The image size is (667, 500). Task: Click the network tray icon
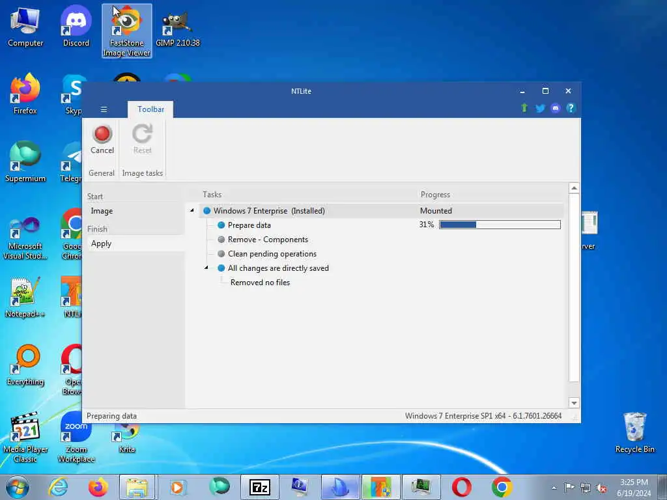(586, 488)
